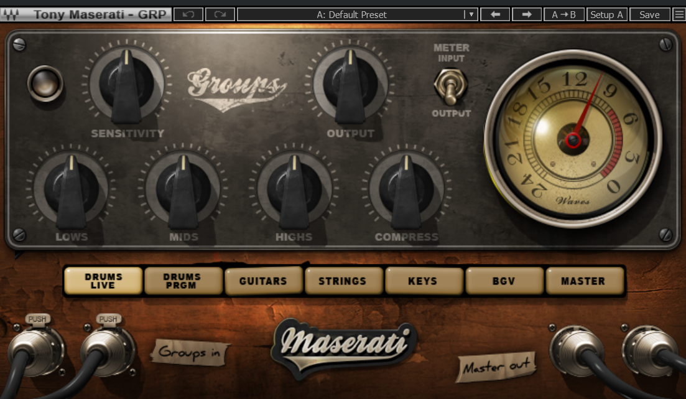Click the Tony Maserati - GRP title

click(x=100, y=14)
